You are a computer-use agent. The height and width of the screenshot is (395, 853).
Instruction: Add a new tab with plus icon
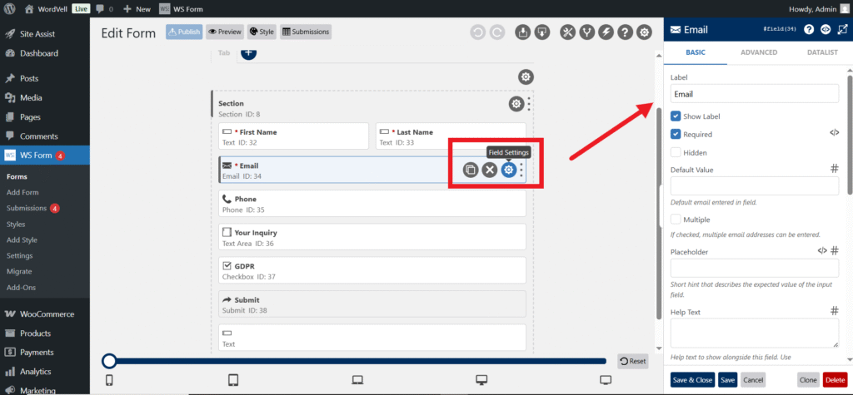point(248,52)
